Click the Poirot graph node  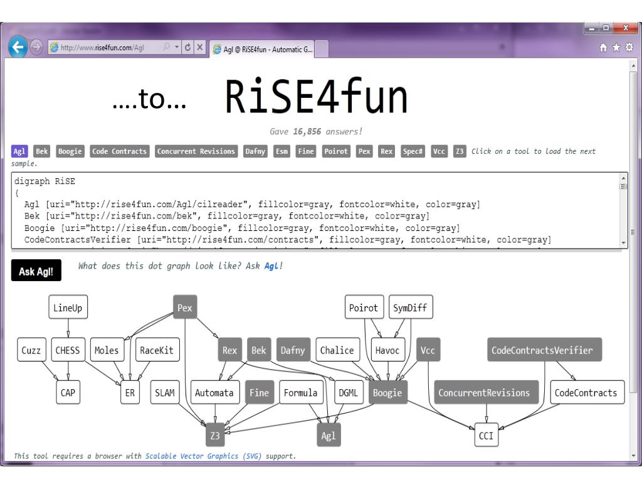364,307
